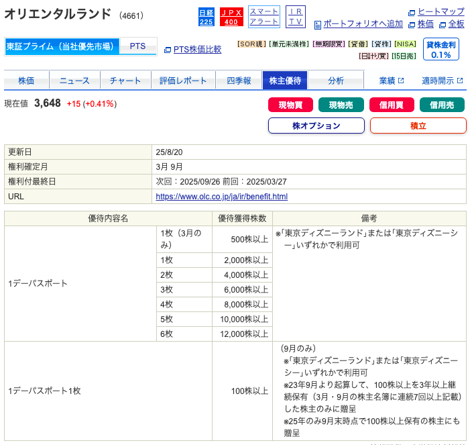This screenshot has height=445, width=472.
Task: Click the 信用売 button
Action: 442,105
